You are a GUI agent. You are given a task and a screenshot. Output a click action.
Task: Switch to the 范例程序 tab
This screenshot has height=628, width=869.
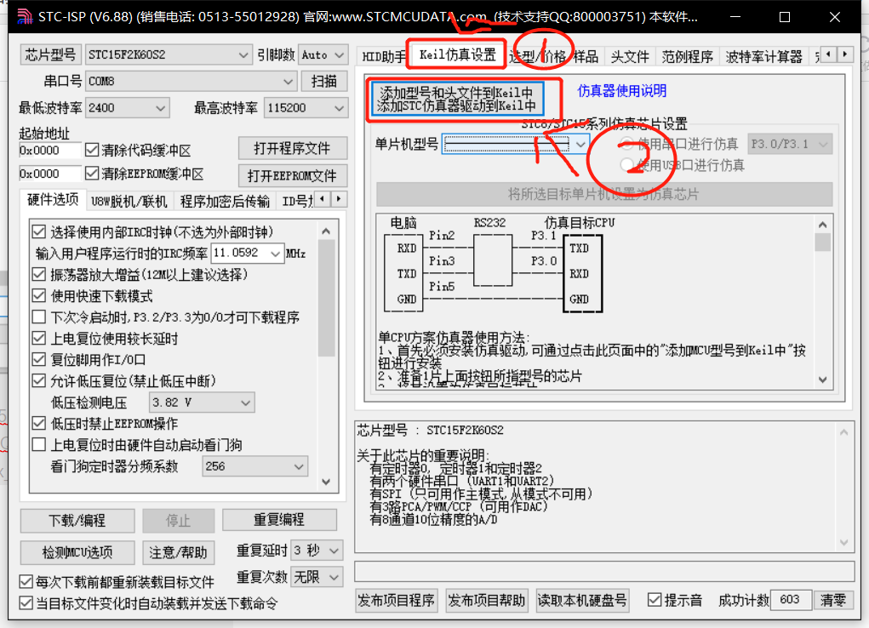[687, 56]
